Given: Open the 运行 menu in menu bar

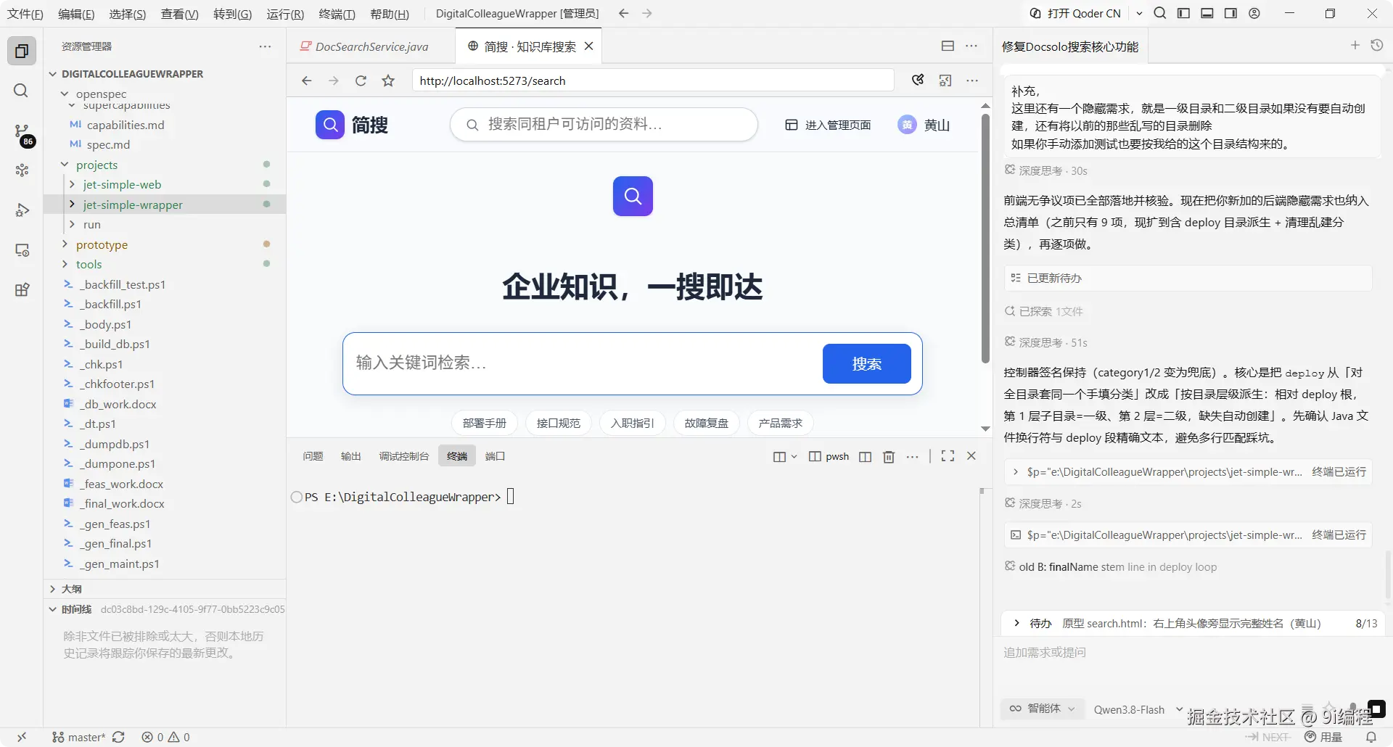Looking at the screenshot, I should pos(285,14).
